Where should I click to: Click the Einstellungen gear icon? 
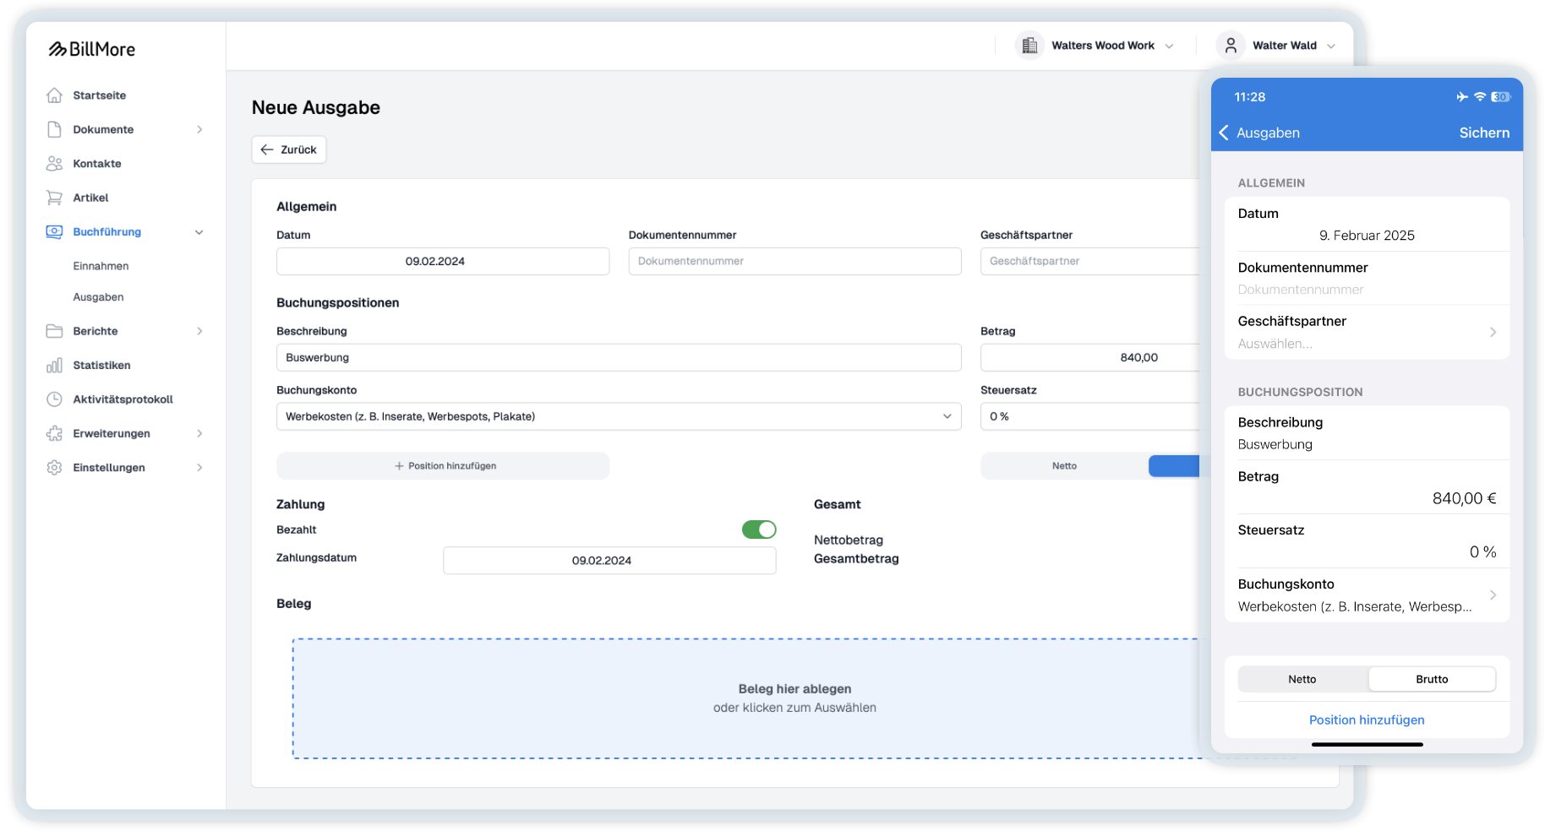point(54,467)
